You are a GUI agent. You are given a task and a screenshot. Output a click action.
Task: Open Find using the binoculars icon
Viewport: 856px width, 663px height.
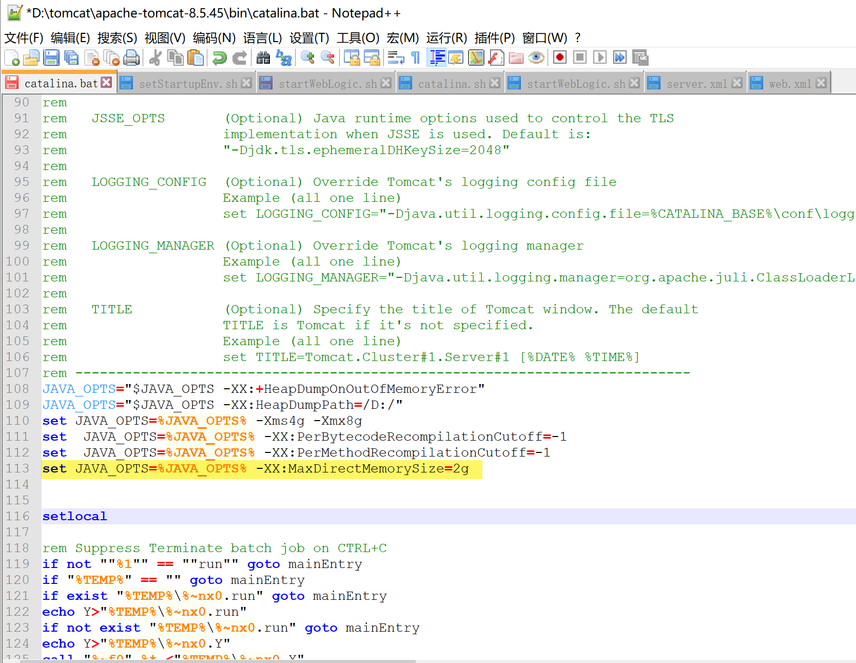coord(263,58)
